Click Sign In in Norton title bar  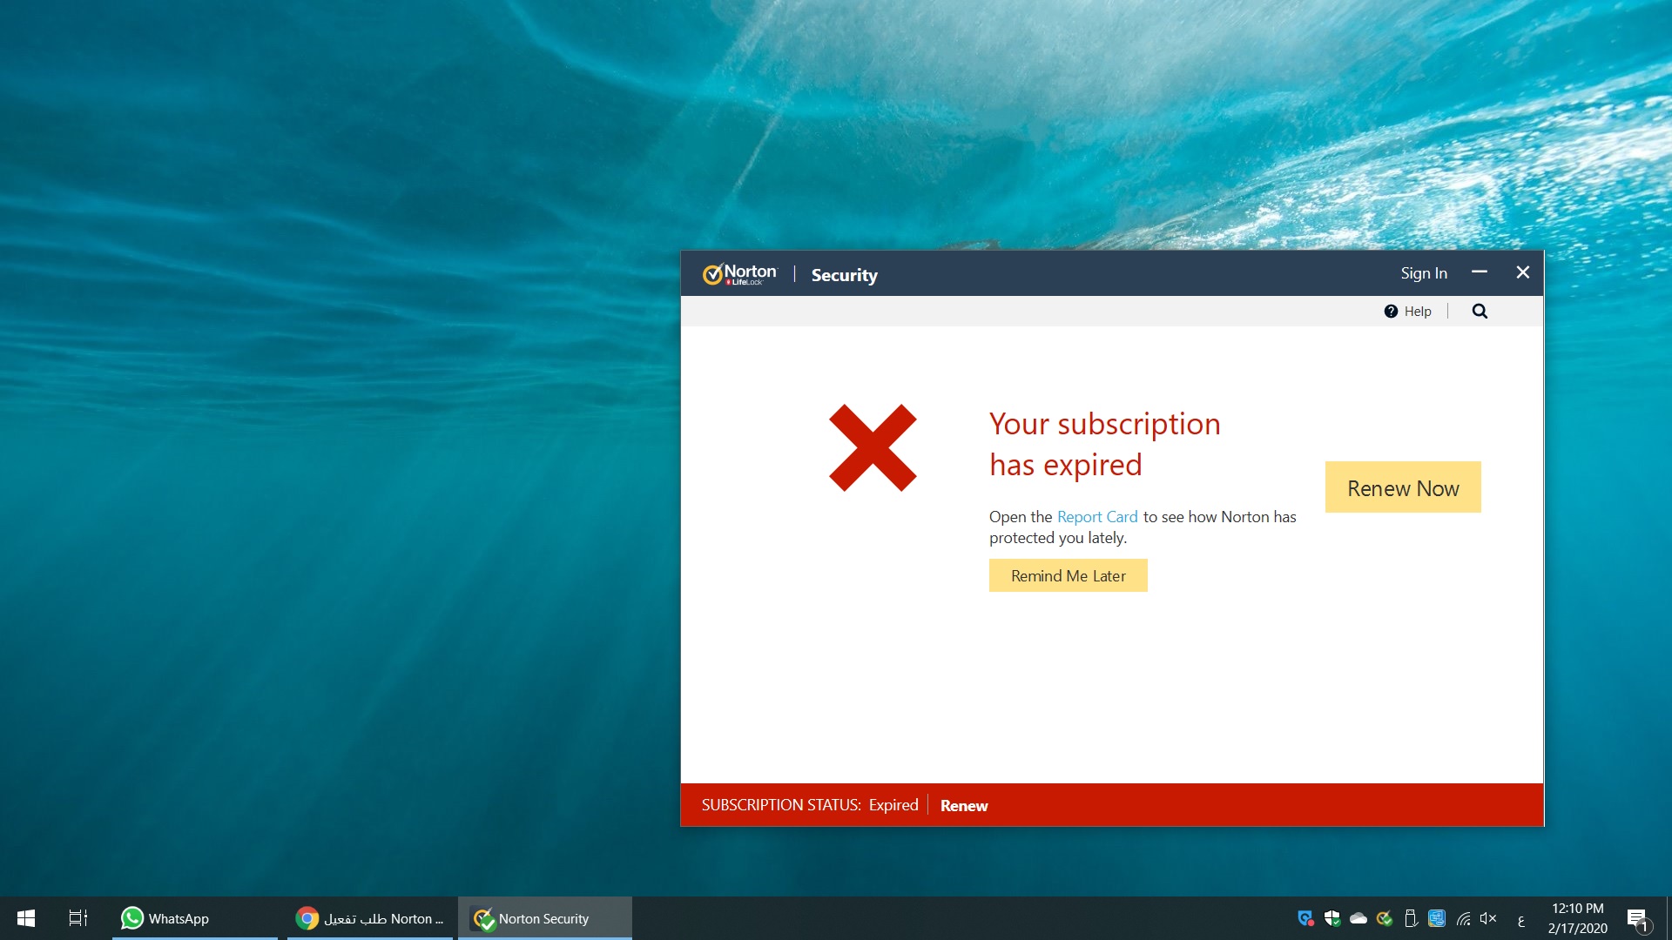tap(1424, 273)
